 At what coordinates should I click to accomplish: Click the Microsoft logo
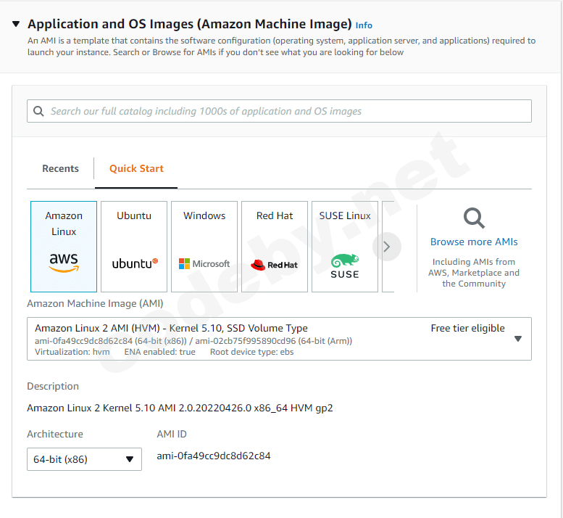[x=204, y=264]
